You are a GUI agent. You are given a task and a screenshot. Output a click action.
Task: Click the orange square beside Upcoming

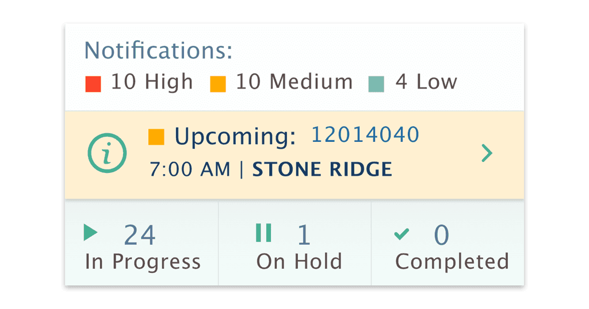156,137
